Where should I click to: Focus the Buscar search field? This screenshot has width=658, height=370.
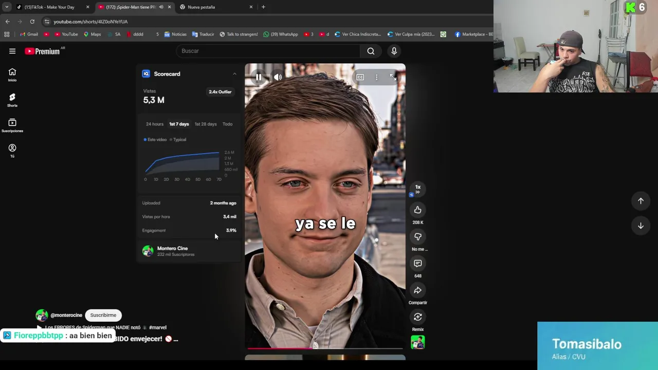[x=267, y=51]
